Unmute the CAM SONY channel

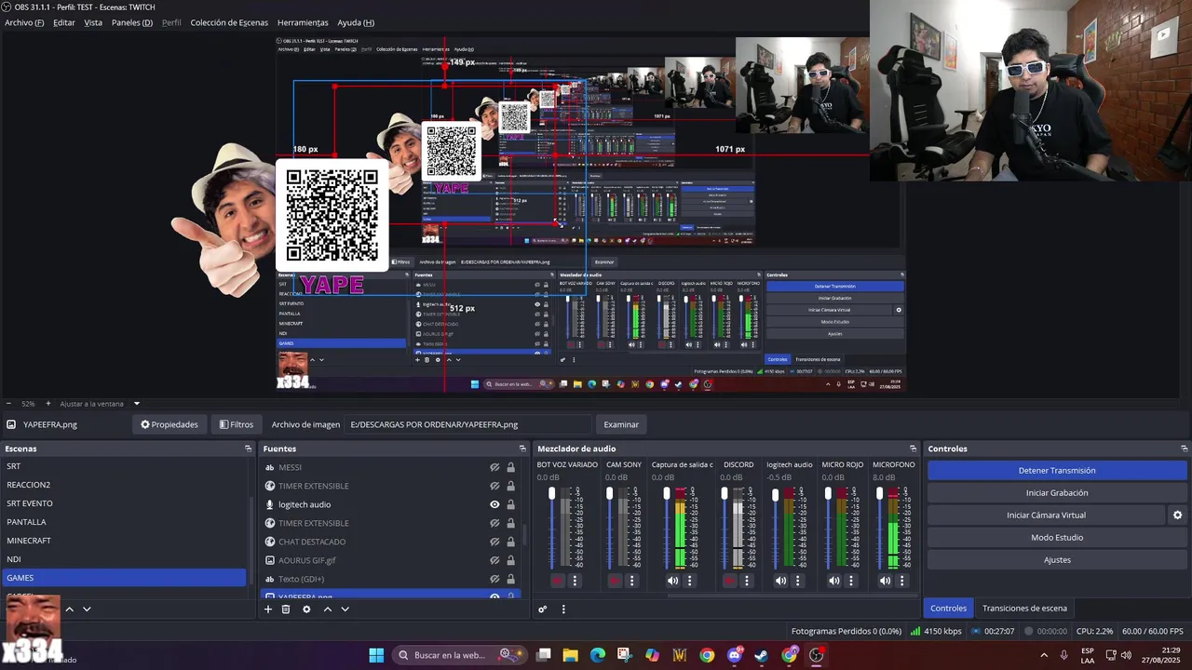click(615, 581)
